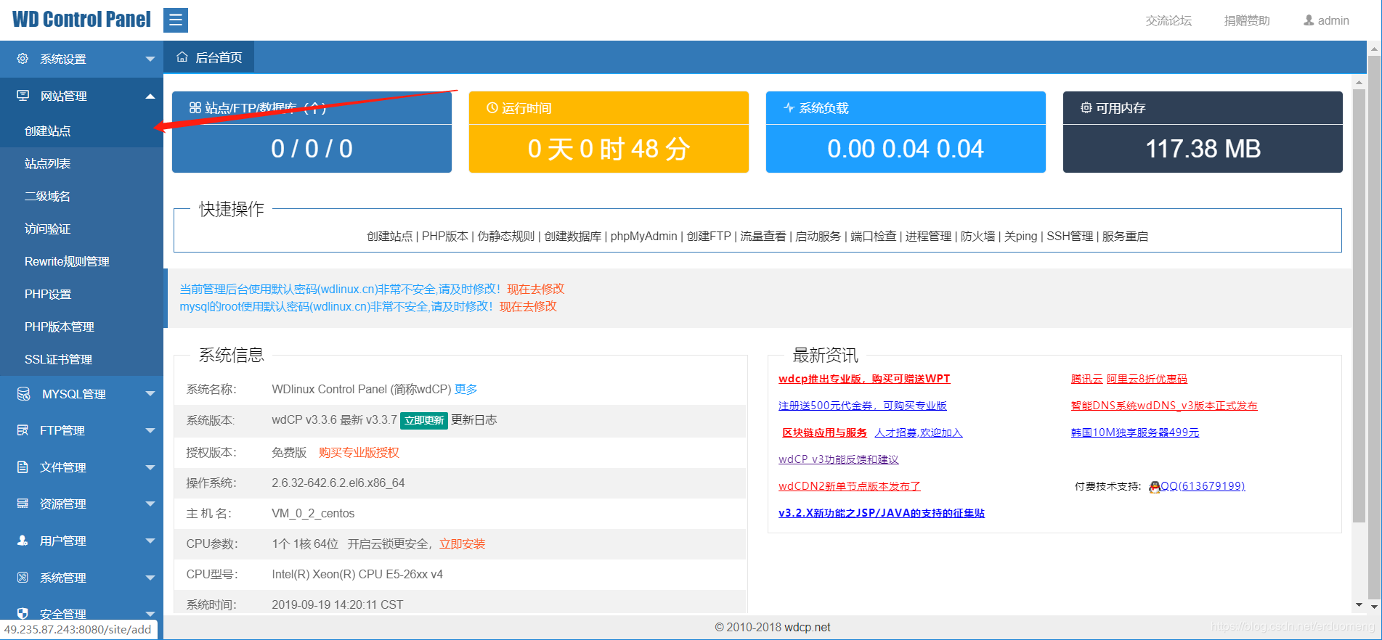
Task: Click inner page vertical scrollbar thumb
Action: [x=1359, y=305]
